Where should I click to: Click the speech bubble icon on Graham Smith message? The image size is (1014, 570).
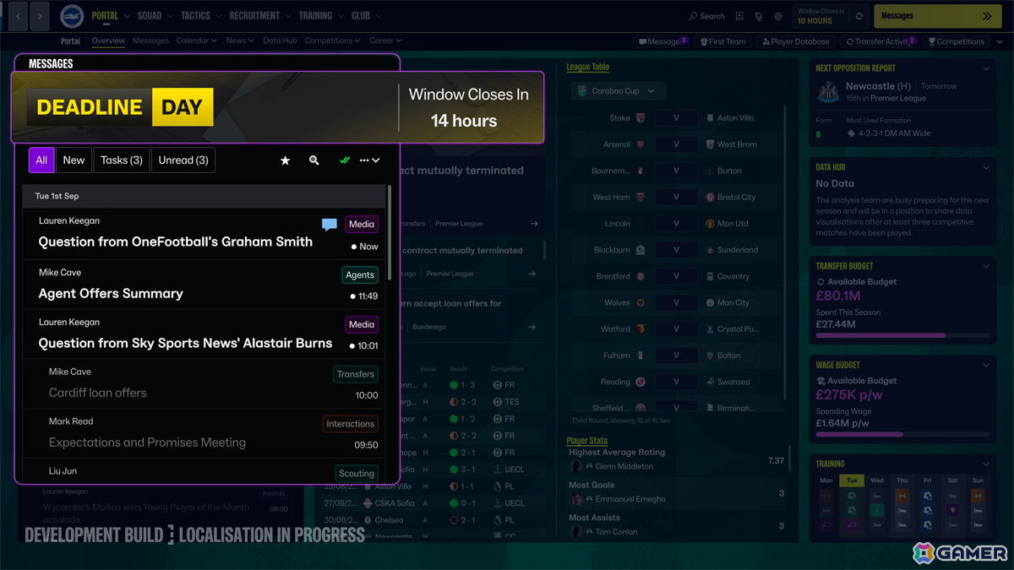coord(330,225)
